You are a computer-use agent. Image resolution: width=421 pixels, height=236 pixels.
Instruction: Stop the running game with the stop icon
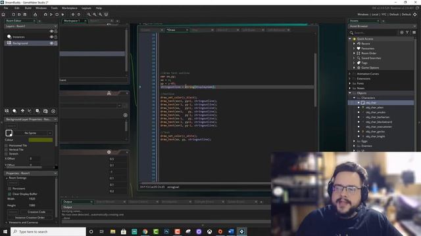click(57, 14)
